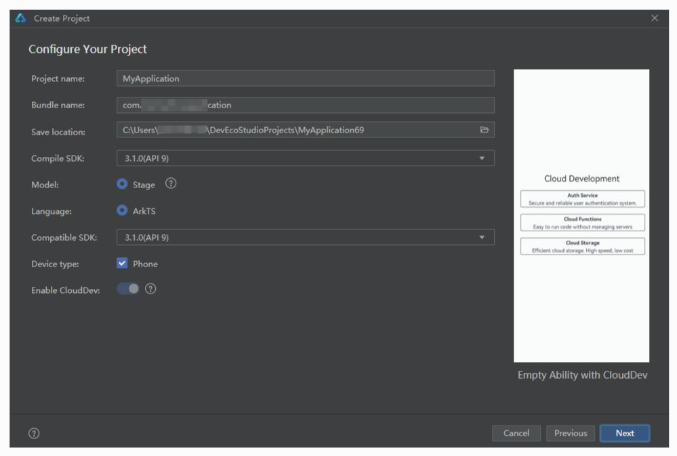This screenshot has height=456, width=677.
Task: Show help for Enable CloudDev
Action: 150,289
